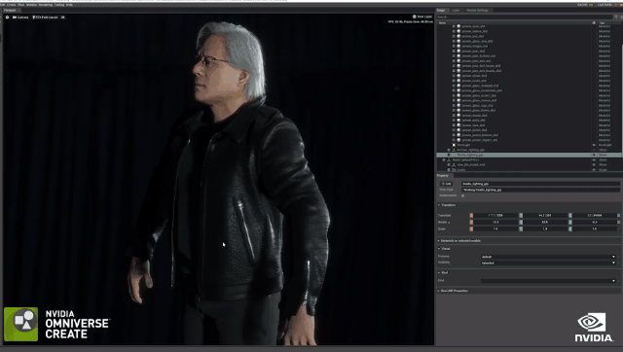Click the RectLight light icon in tree
623x352 pixels.
tap(454, 145)
